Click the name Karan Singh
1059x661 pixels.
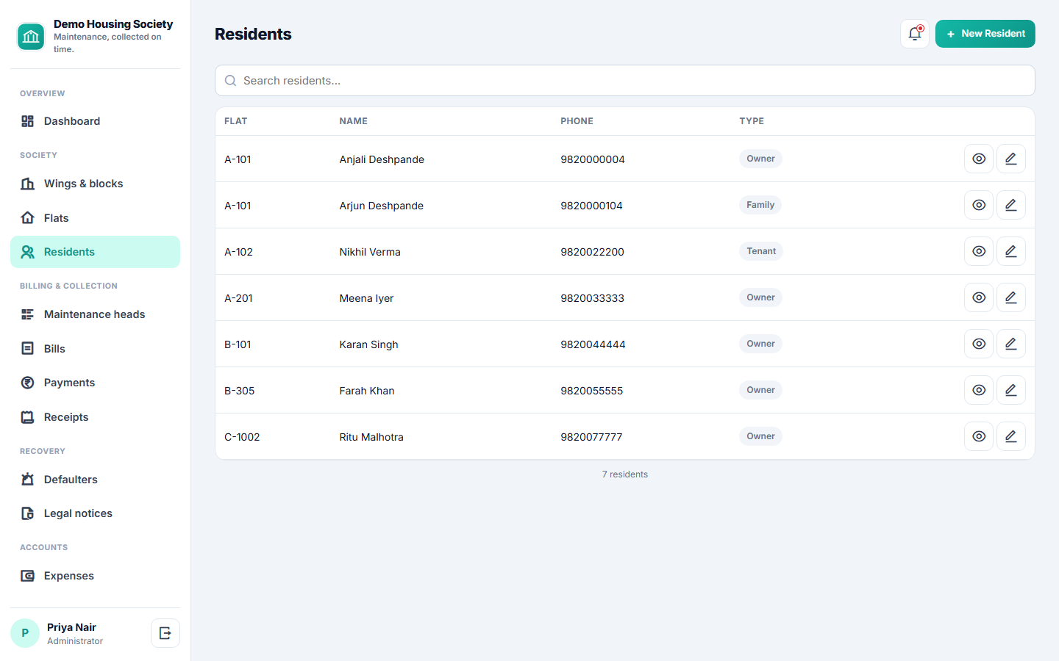[368, 344]
